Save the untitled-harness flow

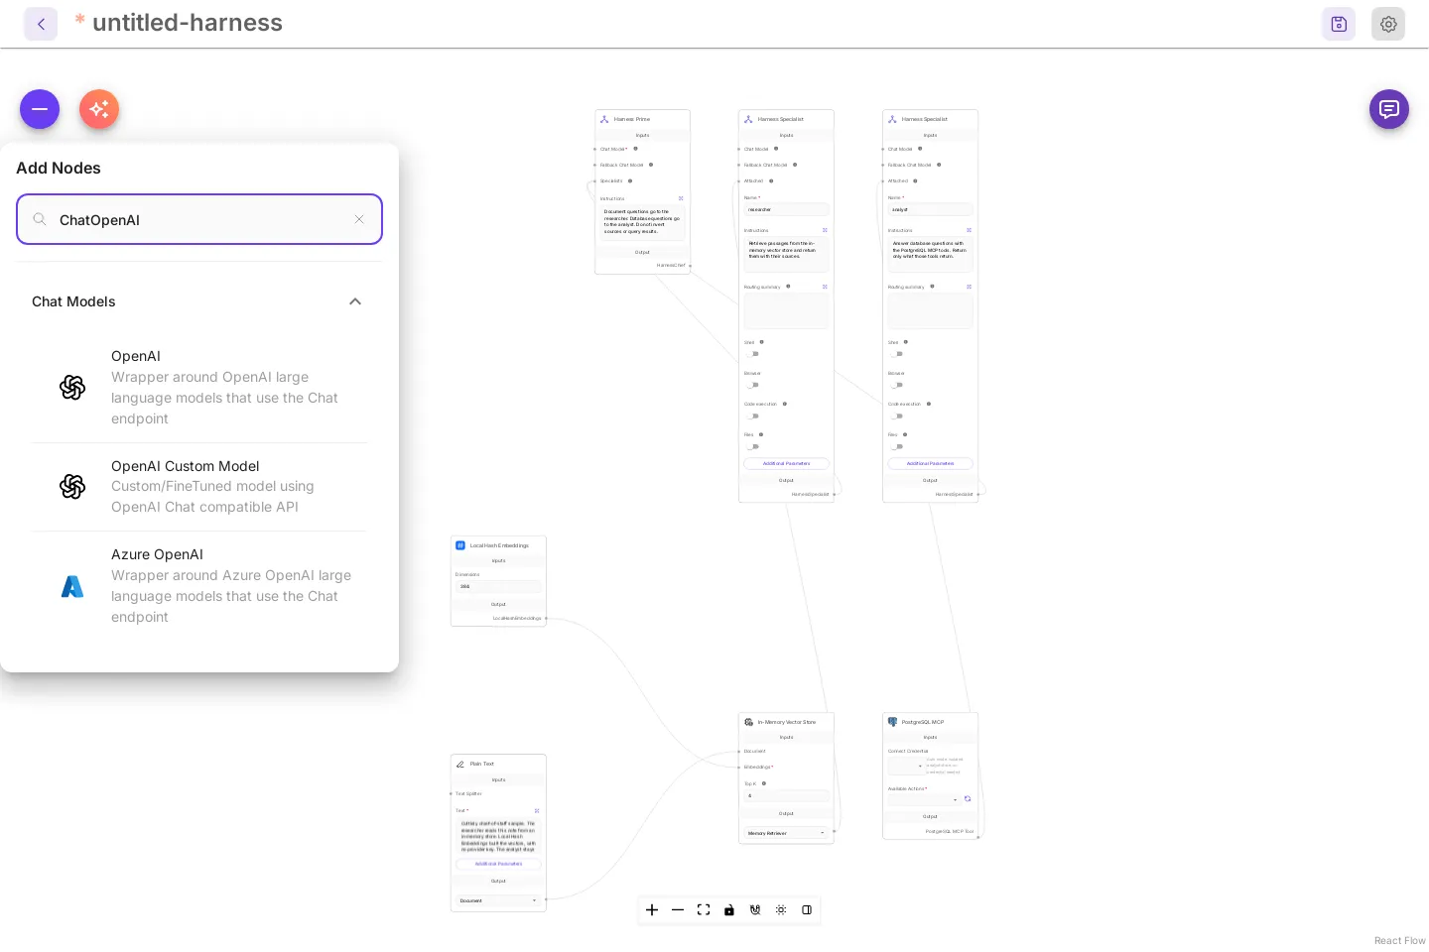point(1339,24)
